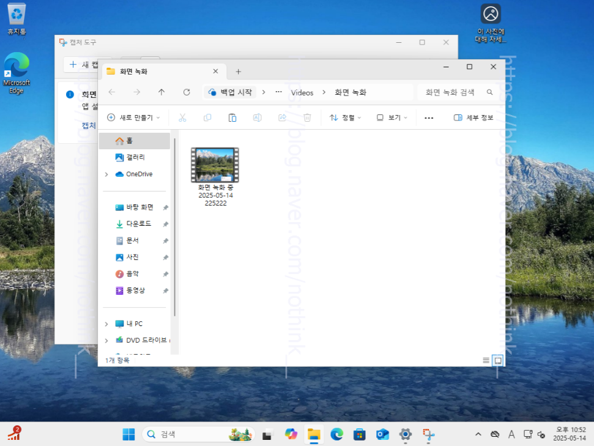
Task: Open the 보기 view dropdown
Action: point(392,118)
